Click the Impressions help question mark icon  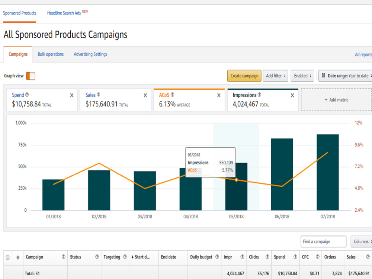[259, 94]
